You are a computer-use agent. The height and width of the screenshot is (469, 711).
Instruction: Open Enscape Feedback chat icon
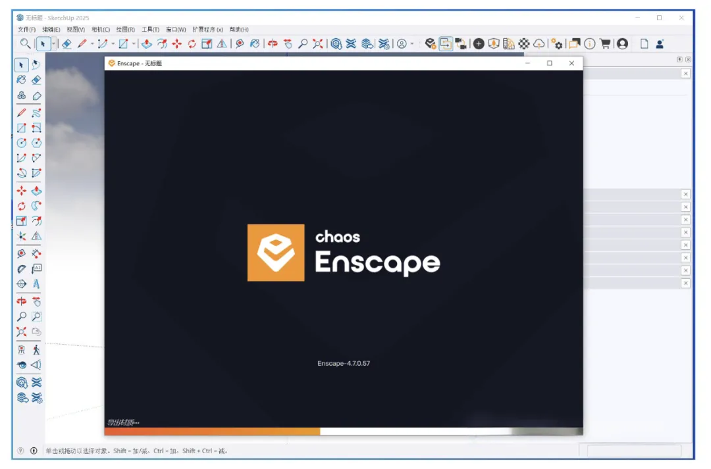(x=575, y=43)
